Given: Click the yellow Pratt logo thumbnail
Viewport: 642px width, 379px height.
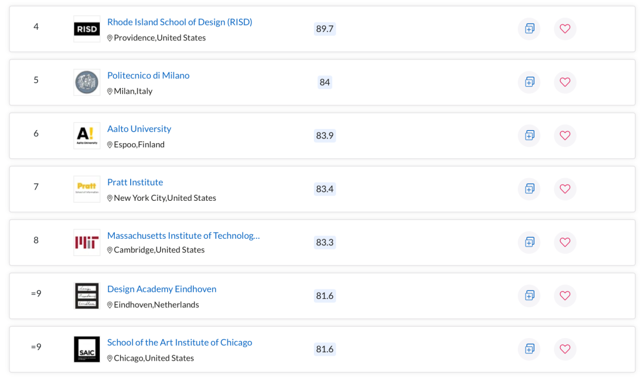Looking at the screenshot, I should click(x=87, y=189).
